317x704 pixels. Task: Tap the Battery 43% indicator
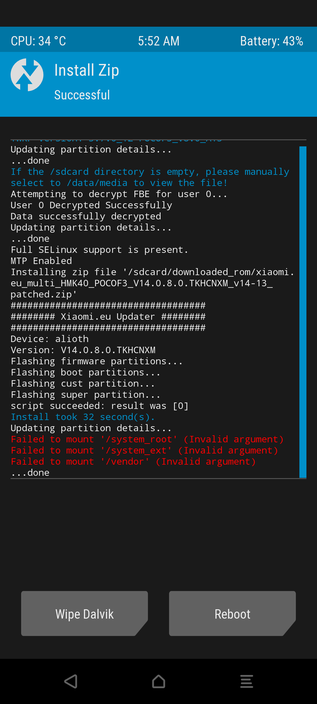(x=272, y=41)
